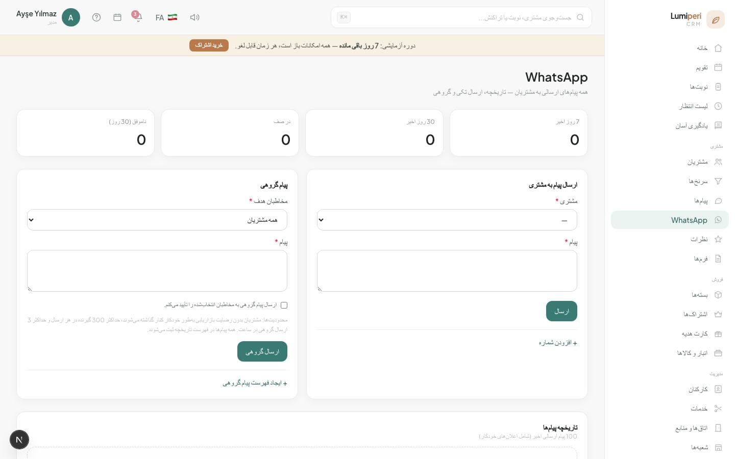Click the crown icon beside اشتراک‌ها
735x459 pixels.
click(718, 314)
